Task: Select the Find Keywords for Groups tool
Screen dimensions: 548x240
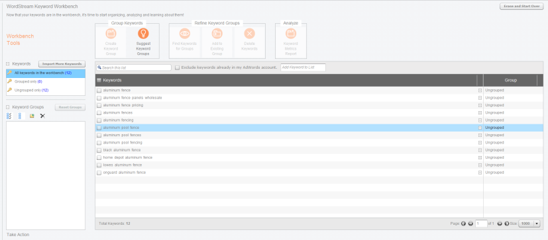Action: [184, 42]
